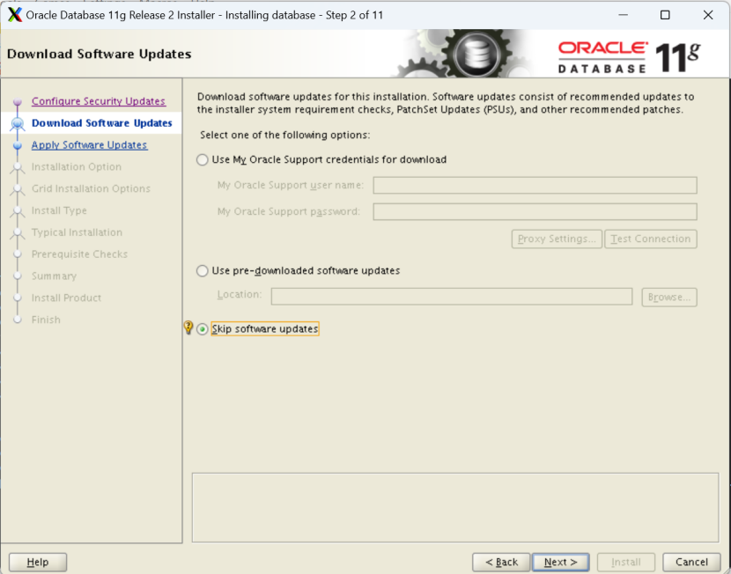The image size is (731, 574).
Task: Click the person step icon beside Installation Option
Action: 18,166
